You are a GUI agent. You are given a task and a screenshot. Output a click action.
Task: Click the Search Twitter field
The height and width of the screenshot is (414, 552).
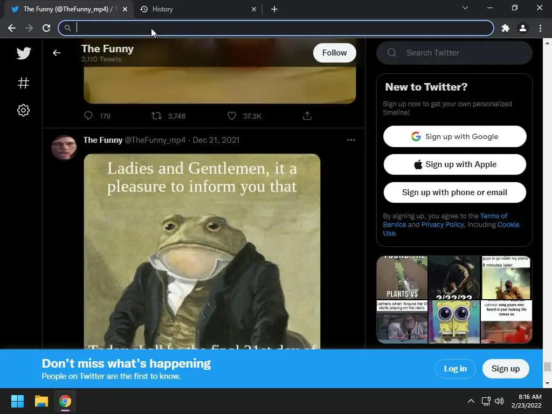coord(454,53)
